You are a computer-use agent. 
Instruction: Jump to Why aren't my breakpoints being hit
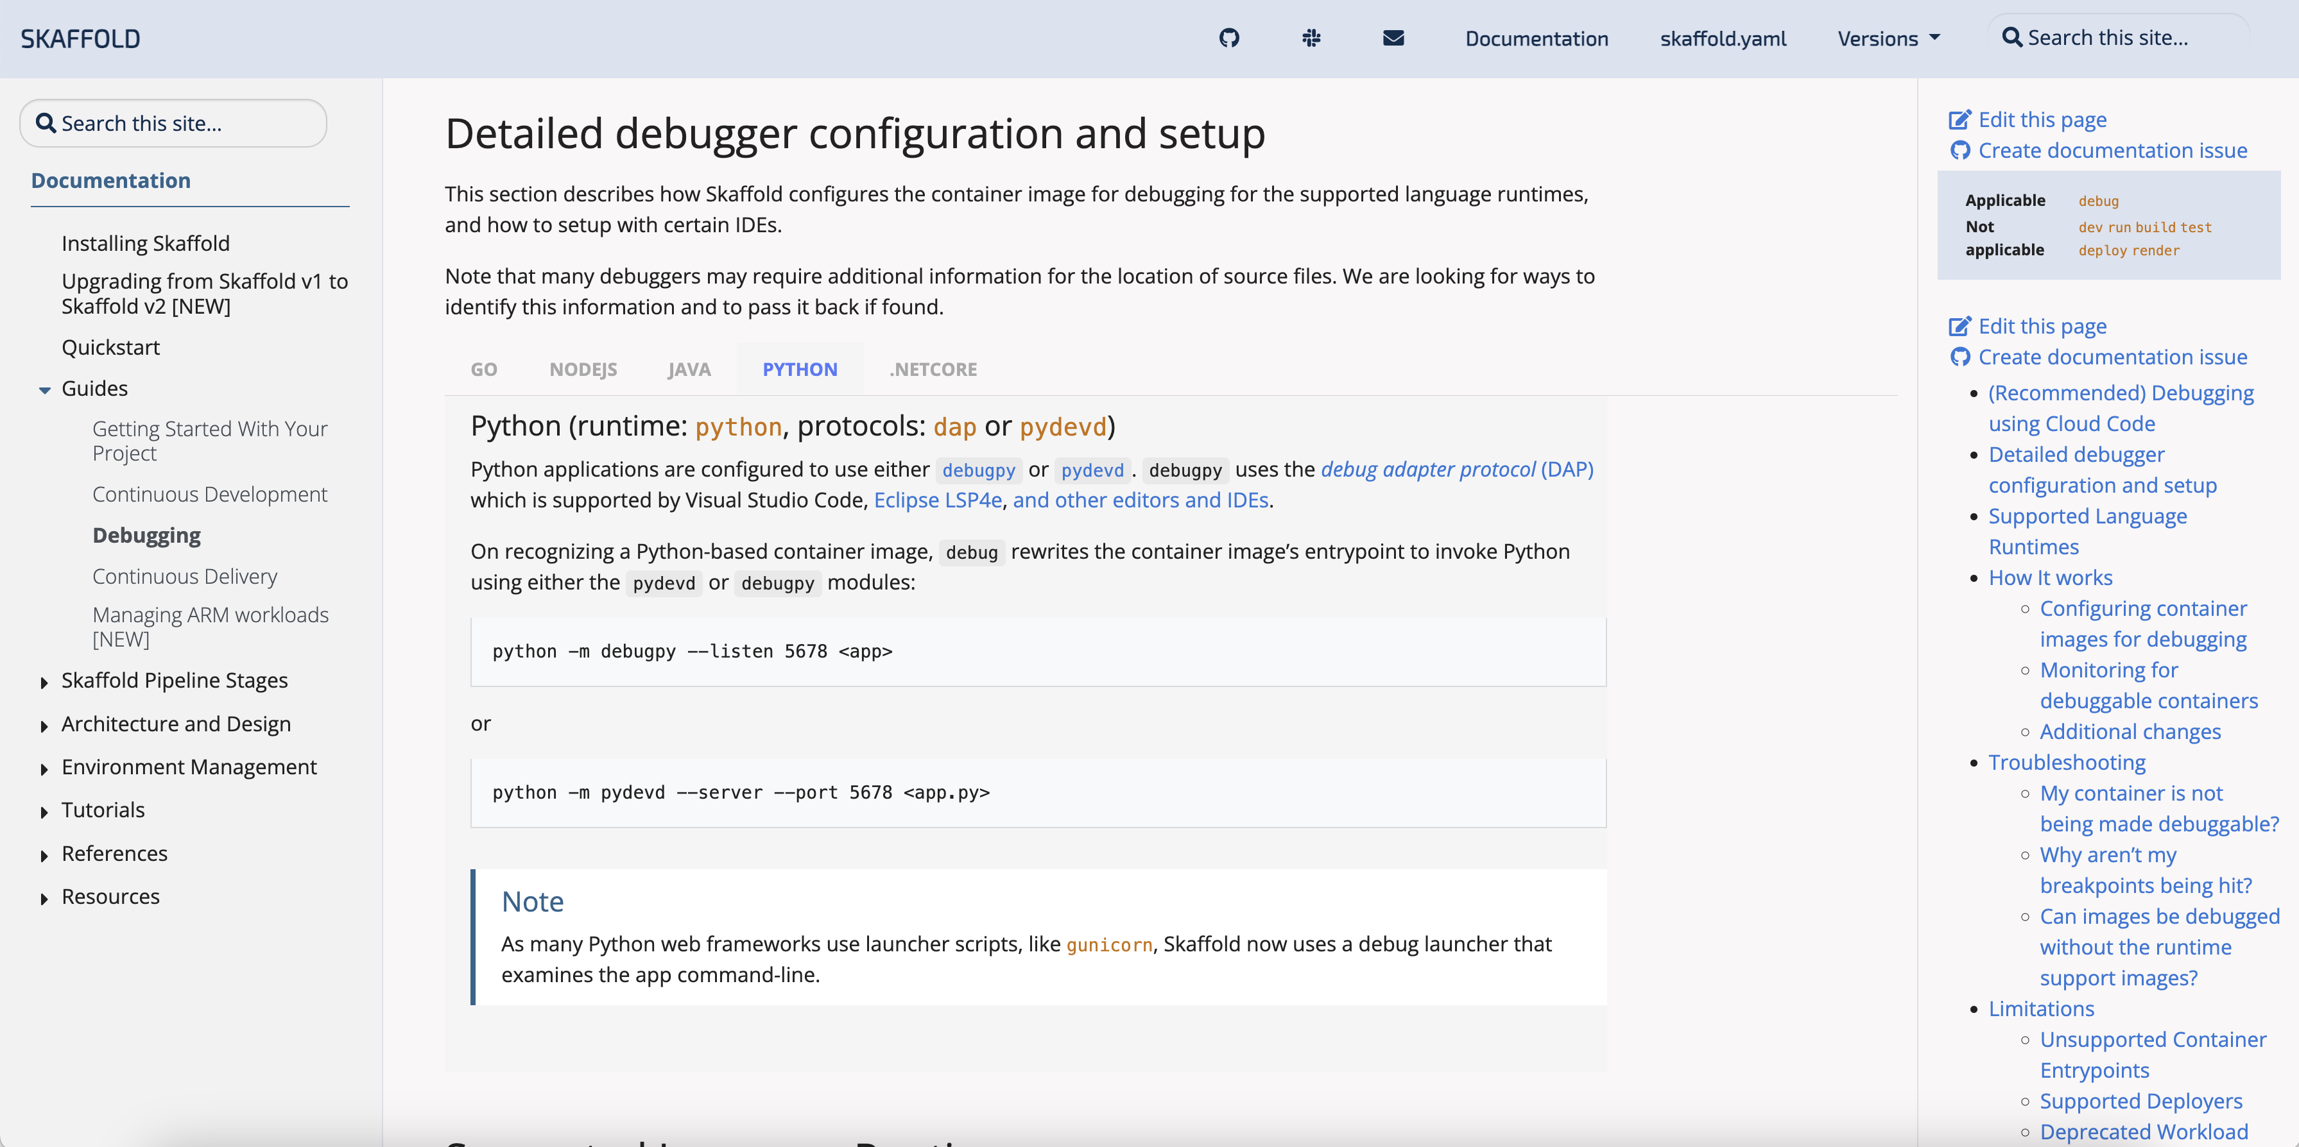click(2146, 870)
